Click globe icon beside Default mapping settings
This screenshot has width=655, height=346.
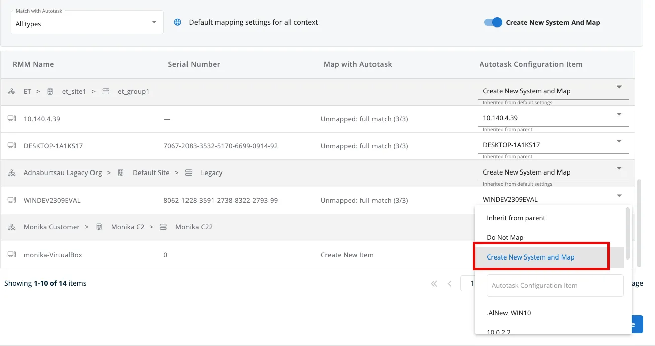click(x=177, y=22)
